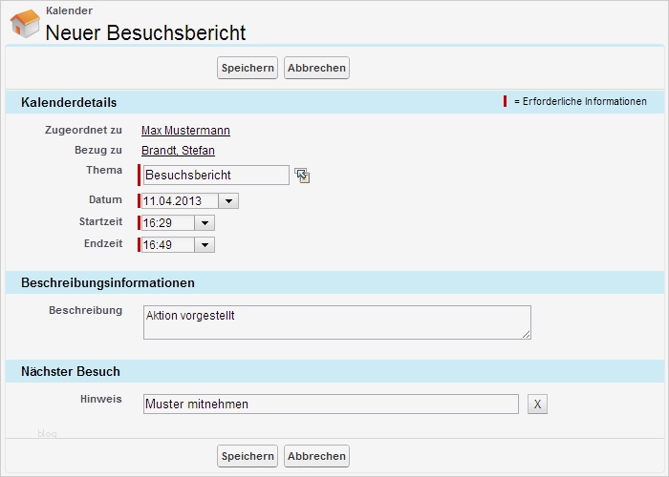Open the Max Mustermann link
Screen dimensions: 669x477
pyautogui.click(x=185, y=131)
